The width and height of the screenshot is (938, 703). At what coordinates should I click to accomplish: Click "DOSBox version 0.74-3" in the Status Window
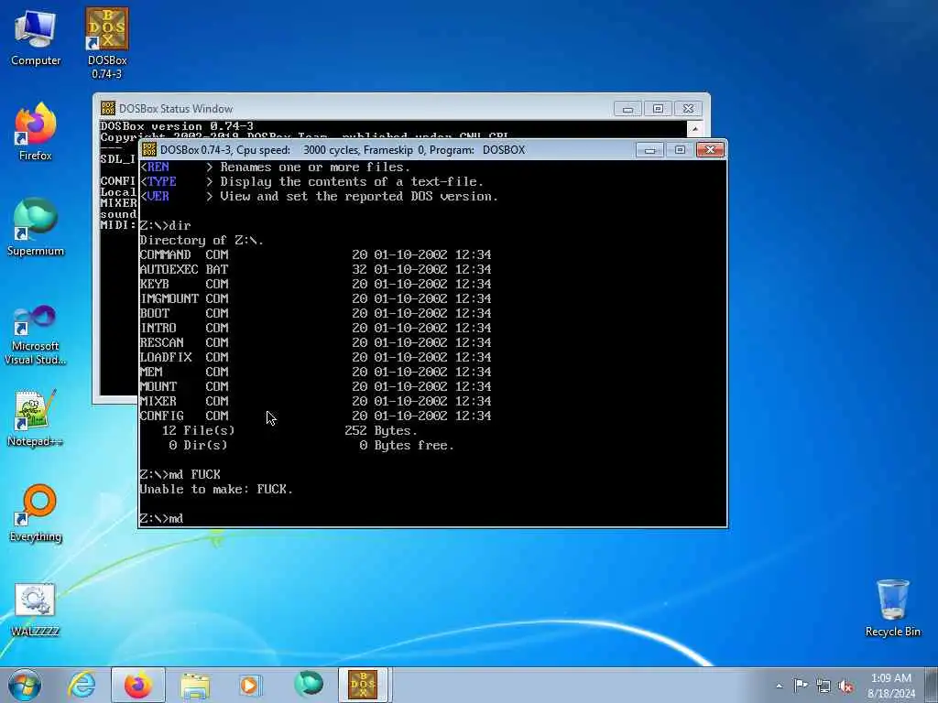click(x=177, y=126)
